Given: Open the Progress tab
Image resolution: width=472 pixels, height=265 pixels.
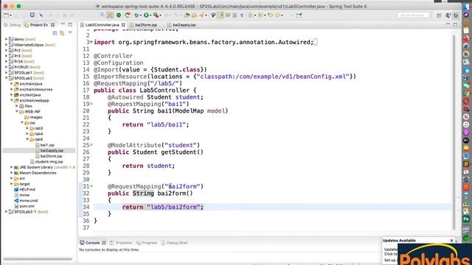Looking at the screenshot, I should click(x=147, y=243).
